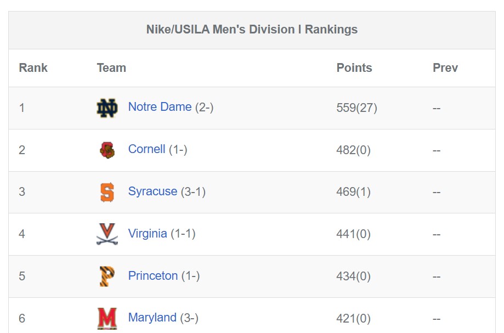The height and width of the screenshot is (333, 504).
Task: Click the Maryland red M logo
Action: 107,319
